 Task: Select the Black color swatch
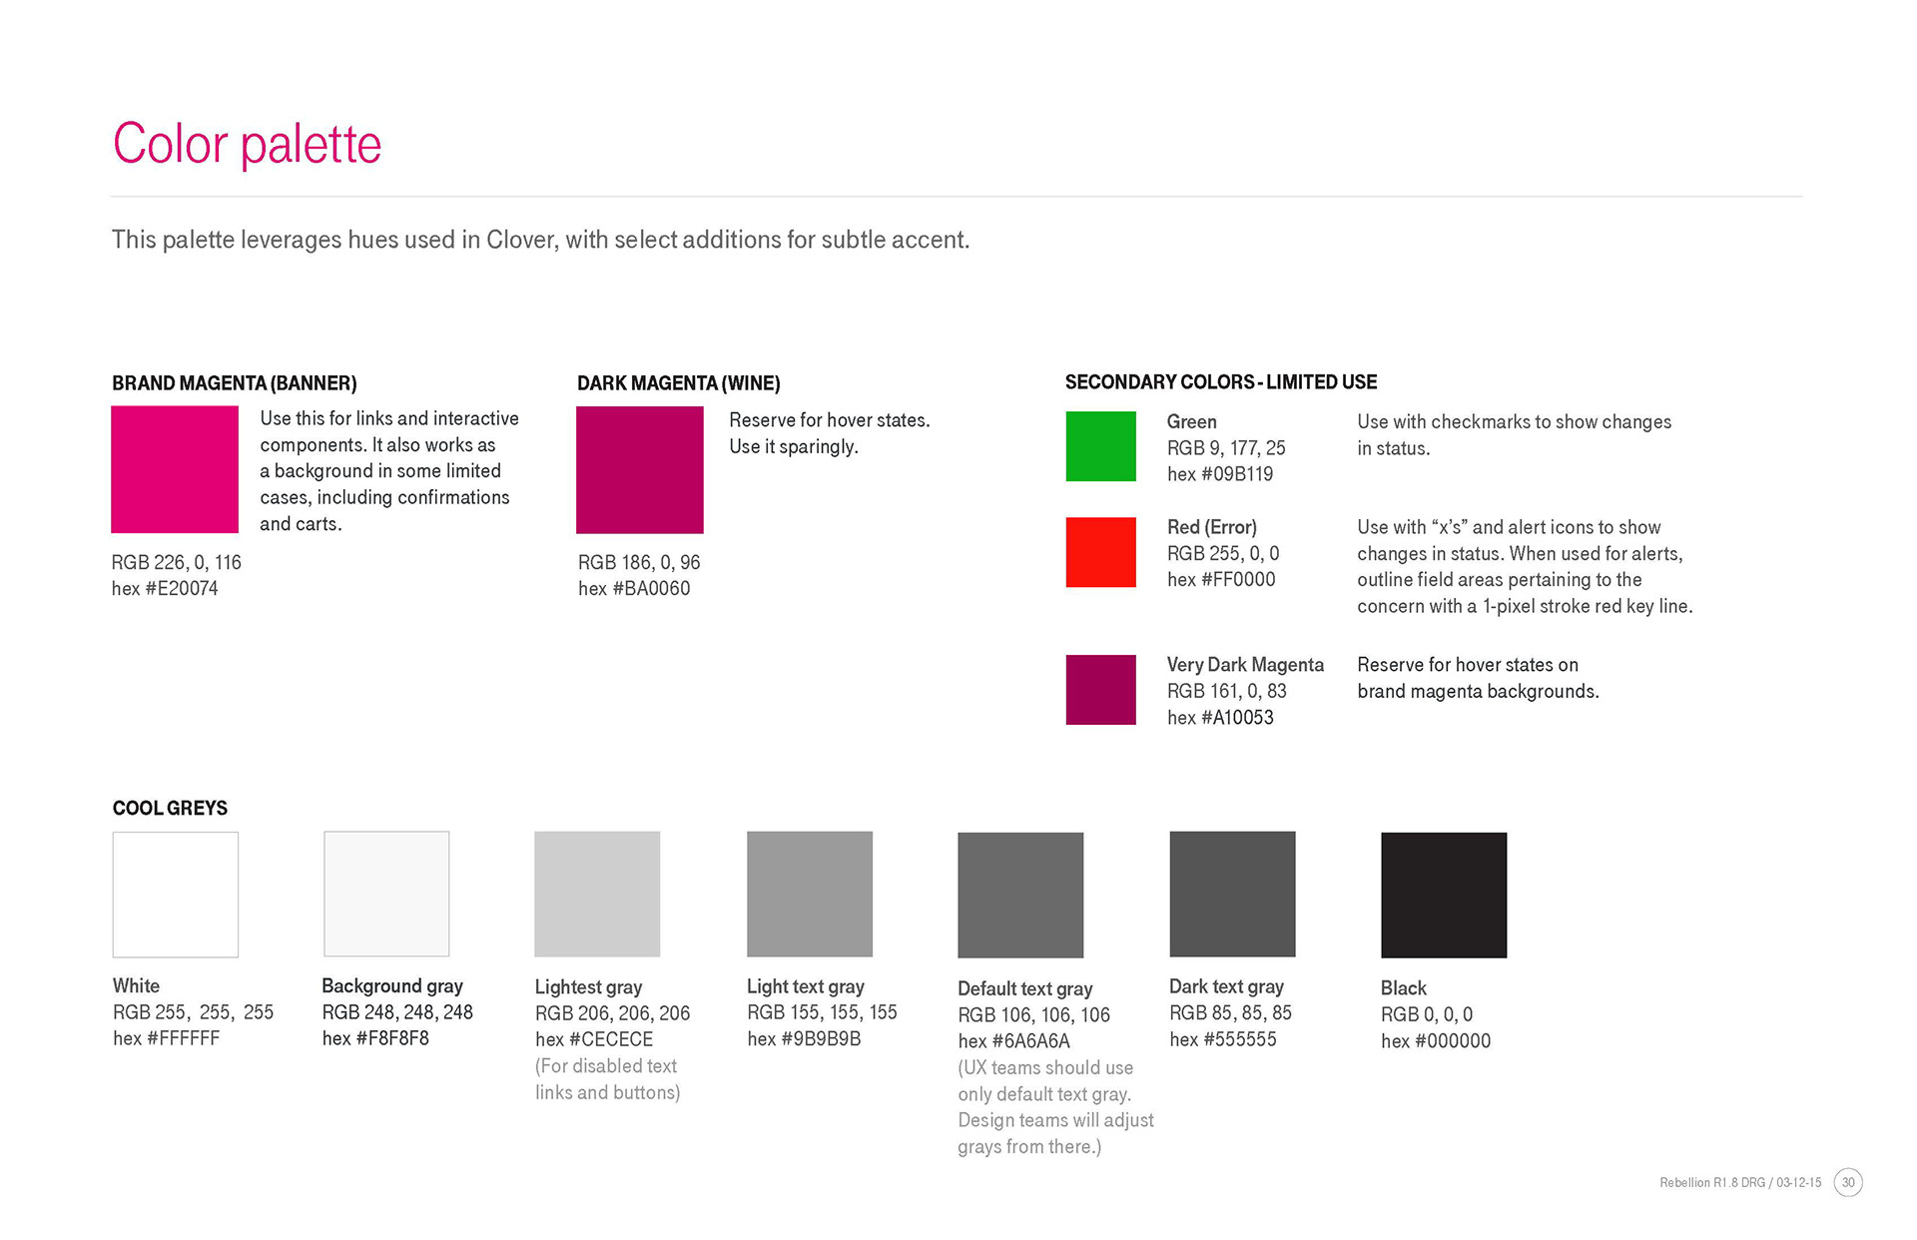point(1444,895)
